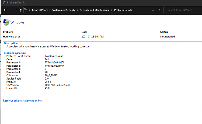Go back with the left arrow button
Screen dimensions: 202x124
[5, 10]
